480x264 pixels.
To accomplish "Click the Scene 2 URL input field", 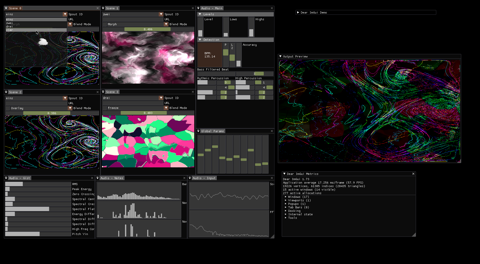I will tap(36, 103).
